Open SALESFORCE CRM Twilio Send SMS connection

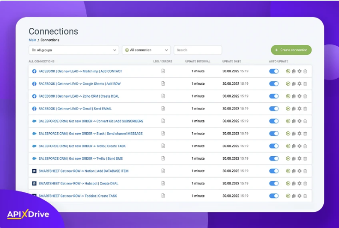pos(81,159)
